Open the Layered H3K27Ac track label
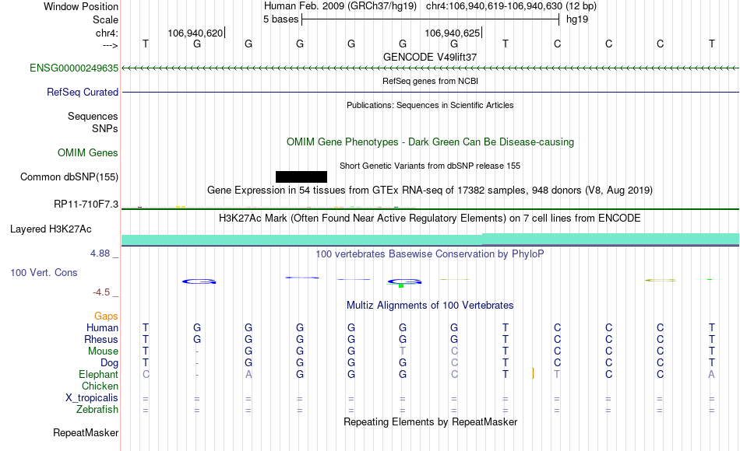 click(x=51, y=229)
